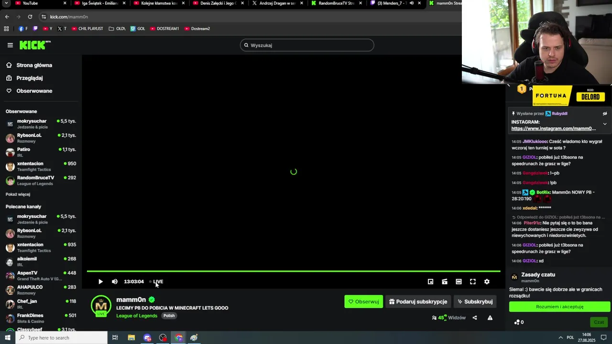The image size is (612, 344).
Task: Click the Subskrybuj button
Action: tap(475, 301)
